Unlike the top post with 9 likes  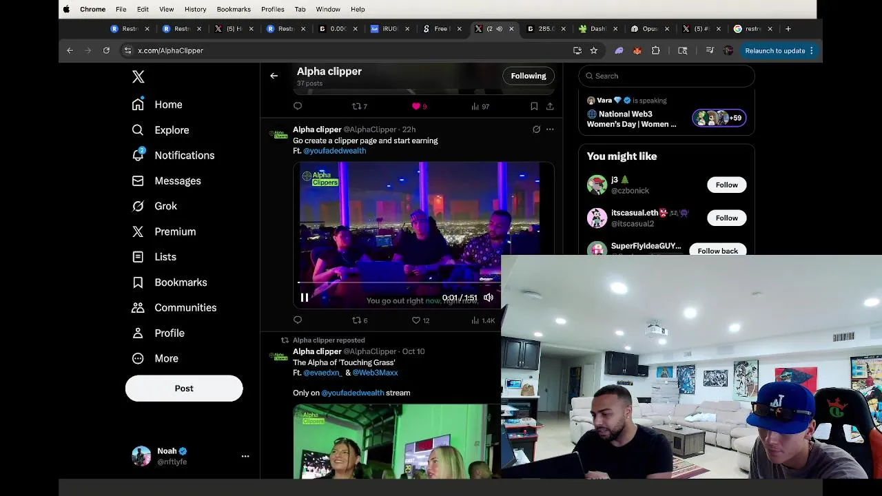420,106
